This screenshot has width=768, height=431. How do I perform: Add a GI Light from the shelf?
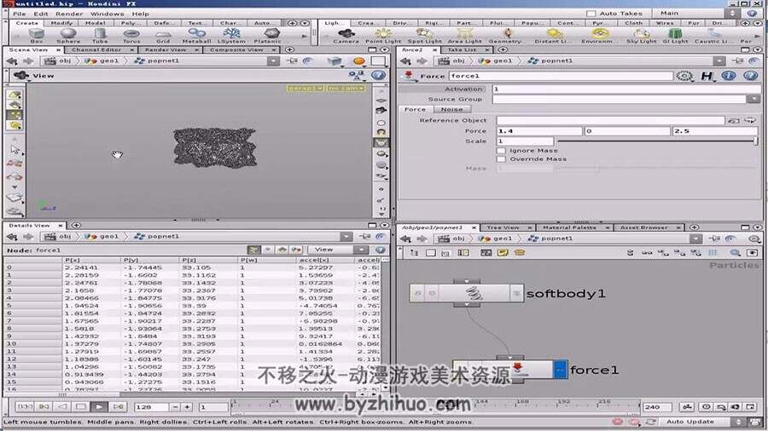(x=676, y=35)
